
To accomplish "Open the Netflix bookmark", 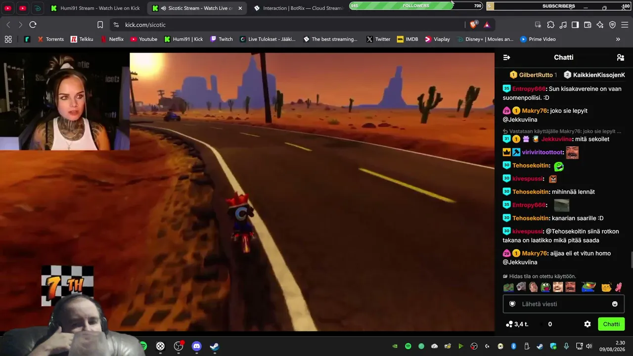I will pos(112,39).
